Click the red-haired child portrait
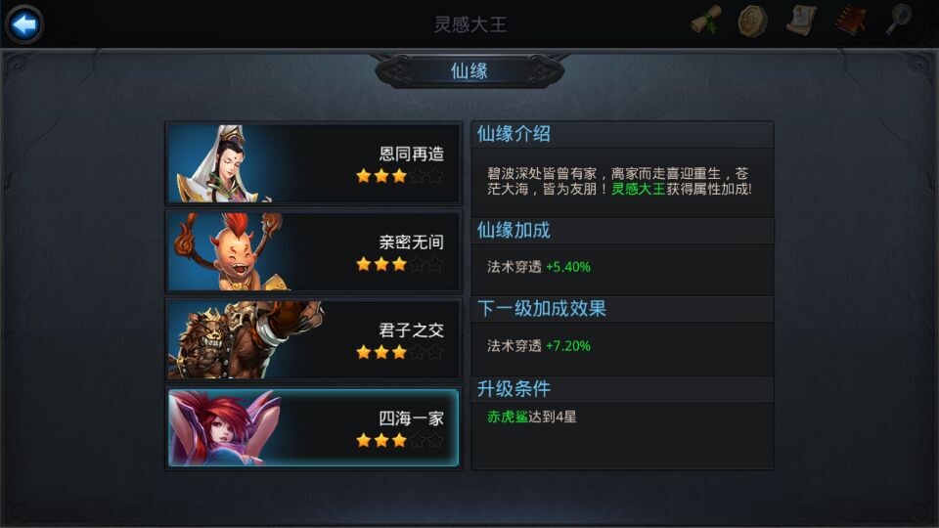 pyautogui.click(x=229, y=251)
